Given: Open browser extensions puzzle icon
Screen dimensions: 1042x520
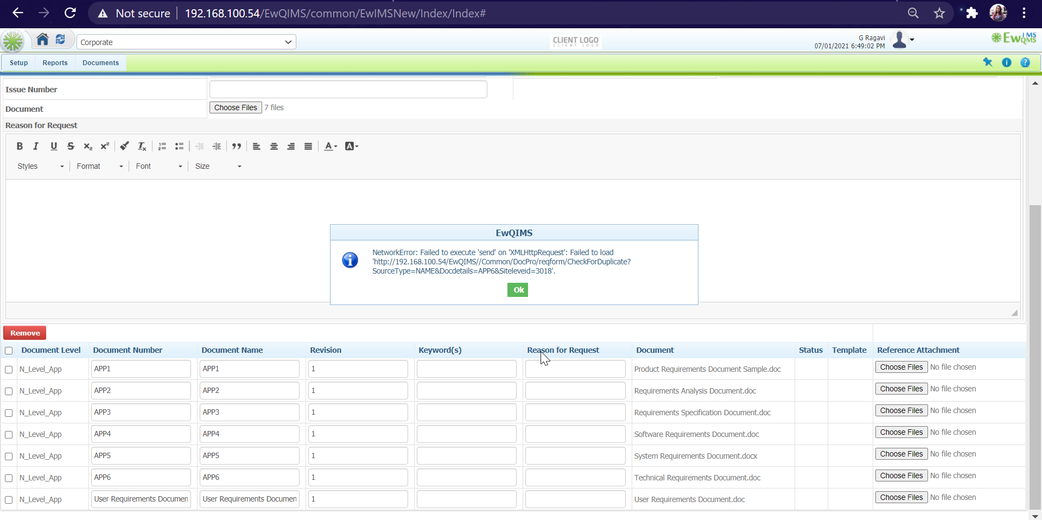Looking at the screenshot, I should click(x=971, y=13).
